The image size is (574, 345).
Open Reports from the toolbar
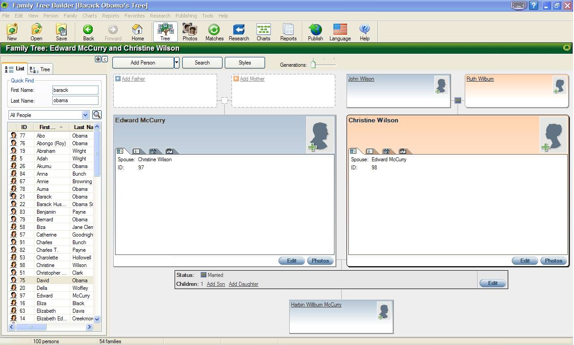click(x=288, y=32)
